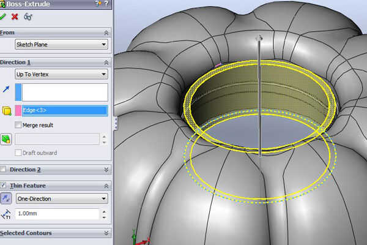Click the 1.00mm thickness input field
Screen dimensions: 367x245
57,214
